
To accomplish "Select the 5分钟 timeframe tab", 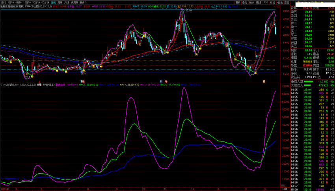I will 19,2.
